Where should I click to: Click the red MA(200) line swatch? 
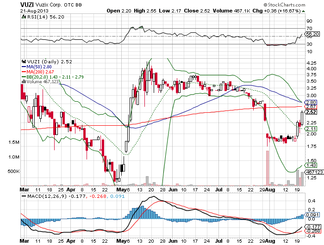(24, 72)
